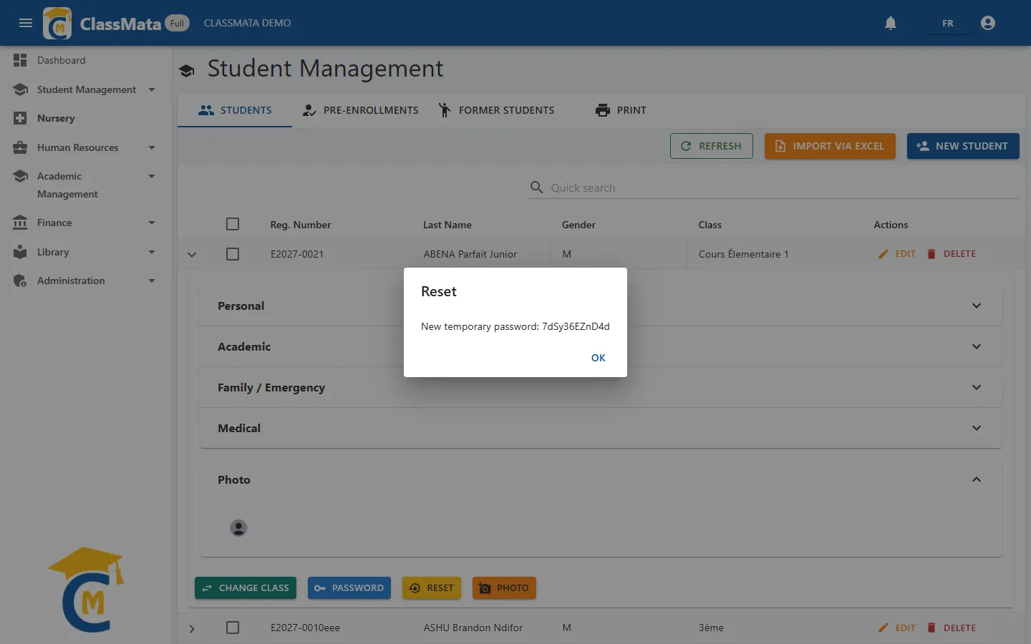The image size is (1031, 644).
Task: Click the Administration gear-shield icon
Action: [x=20, y=280]
